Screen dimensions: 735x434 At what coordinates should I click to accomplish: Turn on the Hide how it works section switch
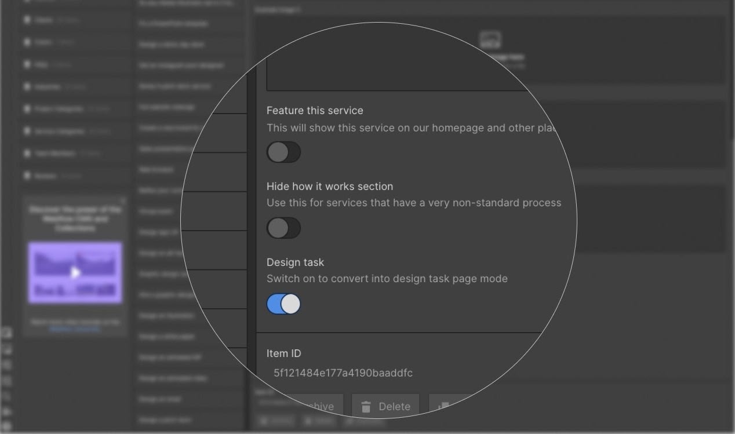pyautogui.click(x=283, y=228)
